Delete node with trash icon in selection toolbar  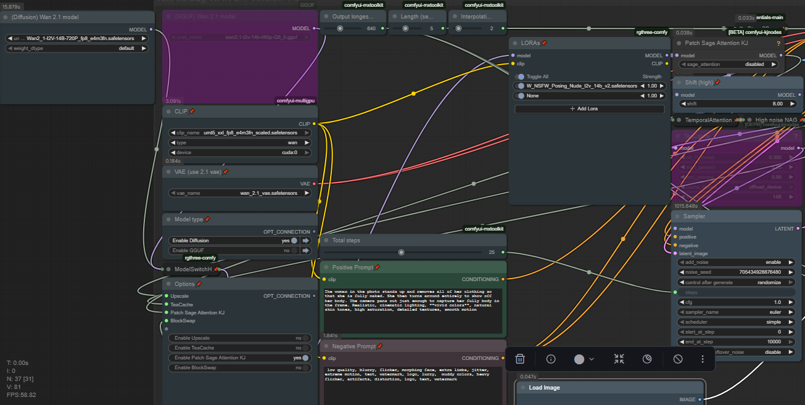520,359
